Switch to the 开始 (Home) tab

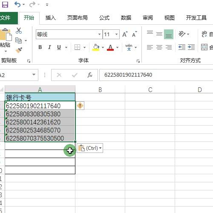pos(29,18)
